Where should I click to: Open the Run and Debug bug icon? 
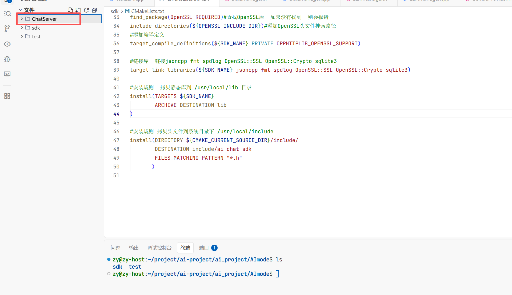click(x=7, y=59)
